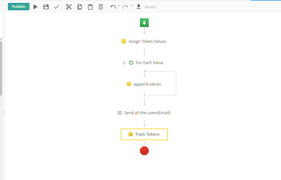Select the red stop end node

144,151
